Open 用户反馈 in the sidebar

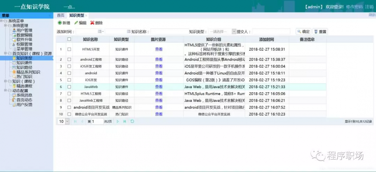pos(24,105)
